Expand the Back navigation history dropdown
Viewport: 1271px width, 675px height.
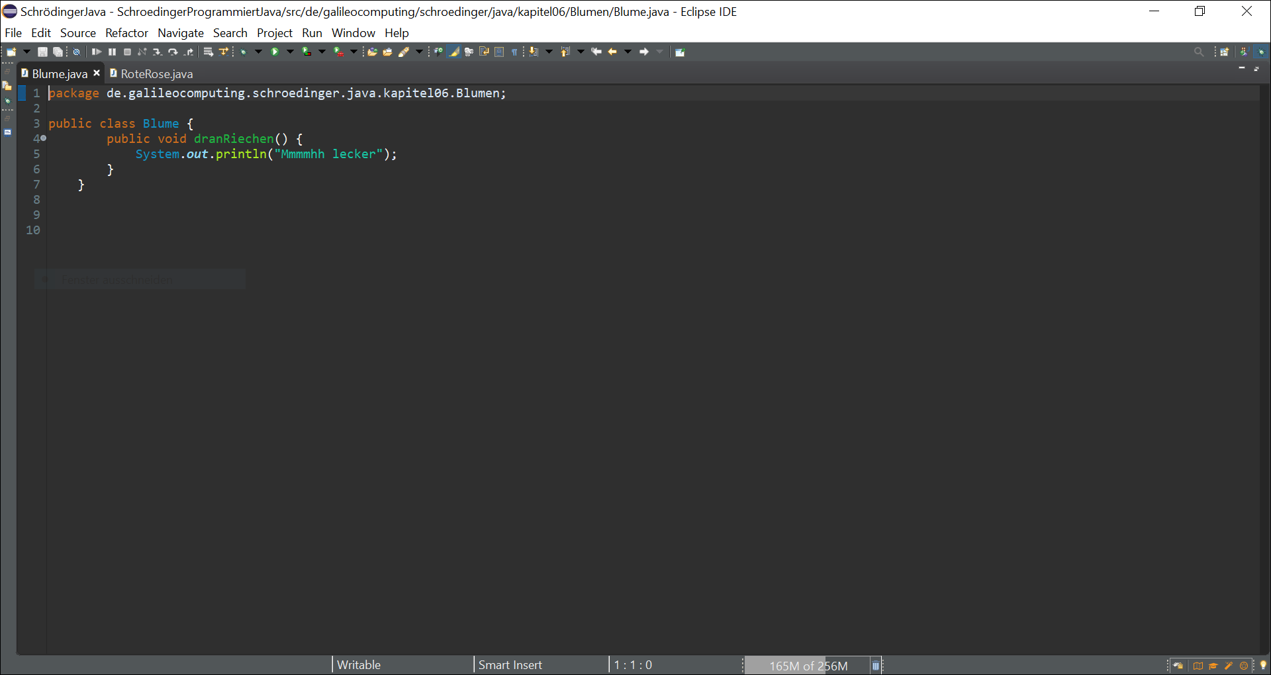click(628, 52)
